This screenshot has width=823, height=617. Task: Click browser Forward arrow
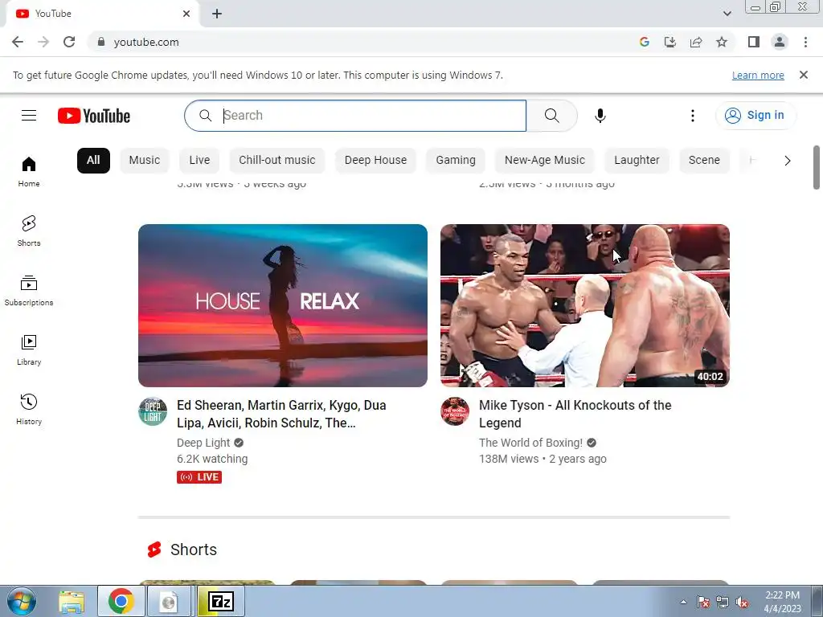43,42
